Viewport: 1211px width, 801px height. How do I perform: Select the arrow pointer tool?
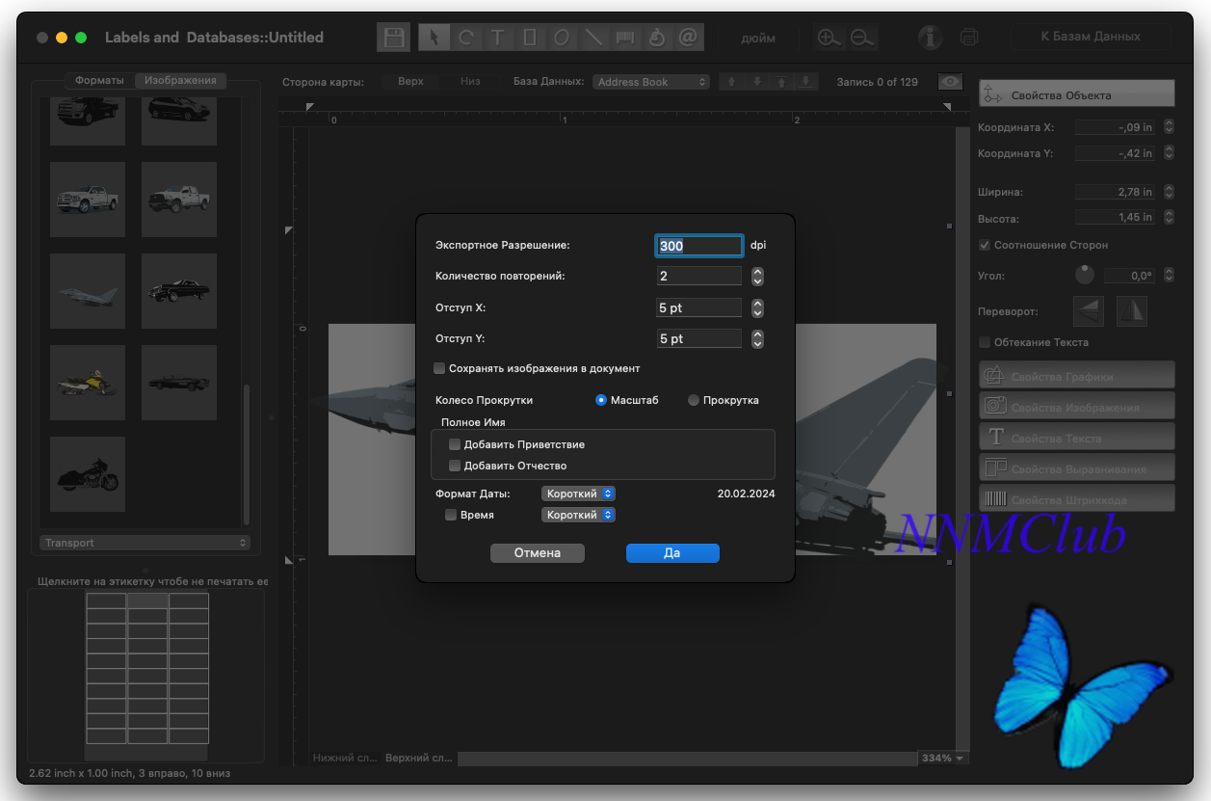434,38
